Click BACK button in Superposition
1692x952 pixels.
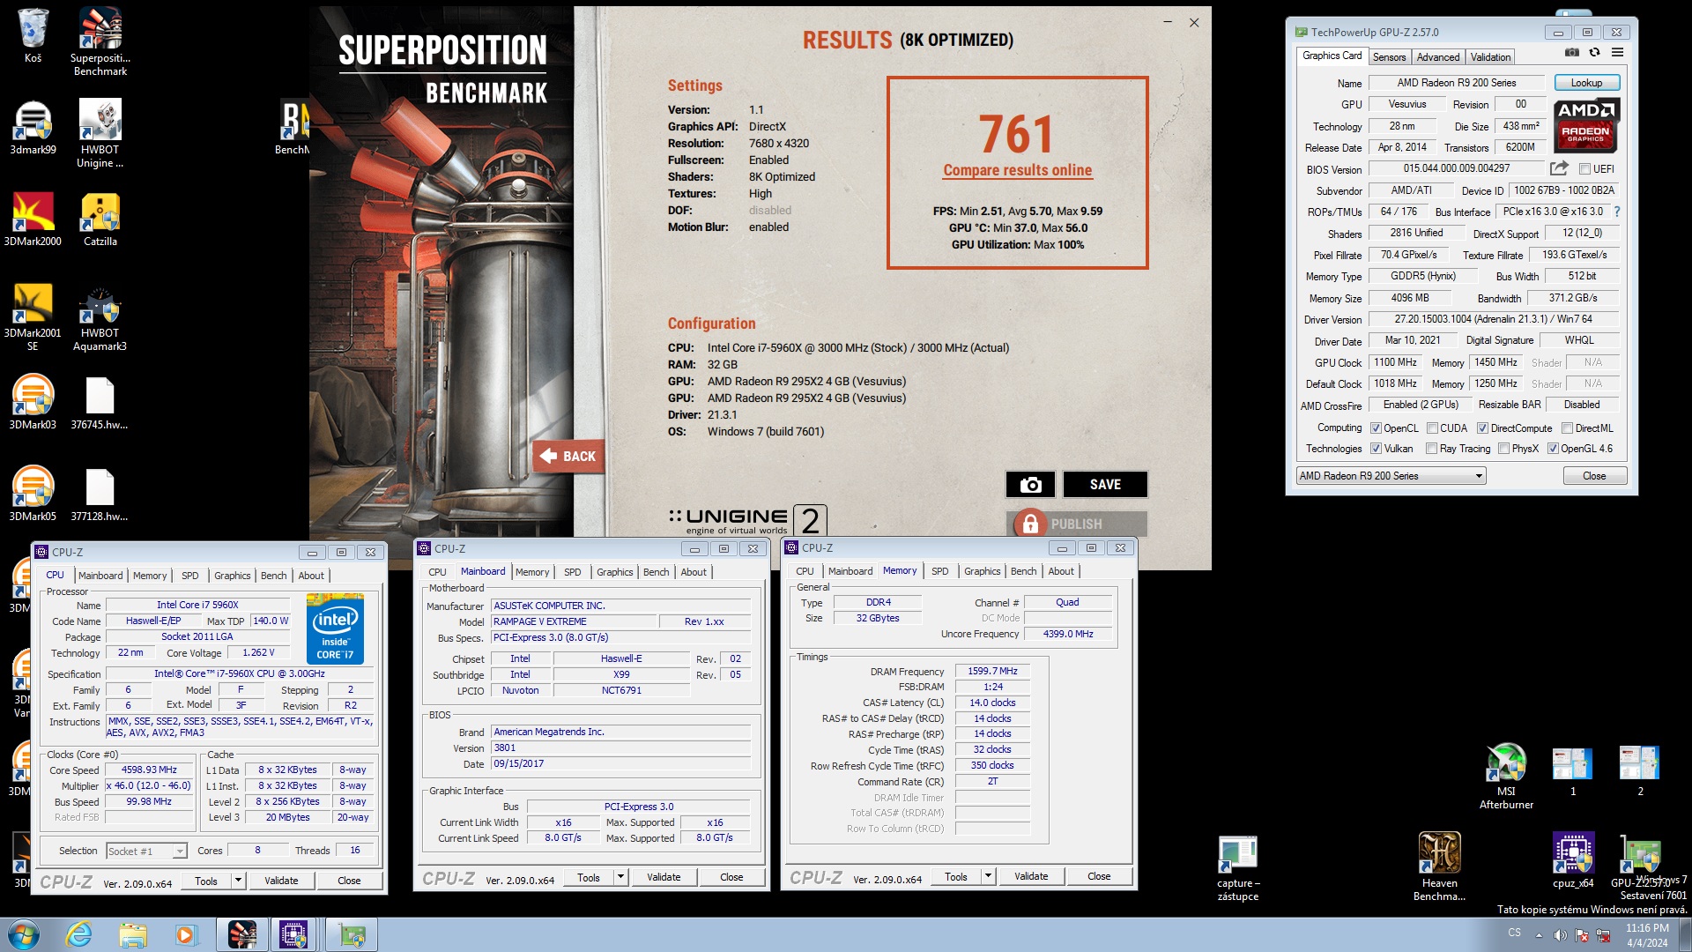click(x=568, y=456)
